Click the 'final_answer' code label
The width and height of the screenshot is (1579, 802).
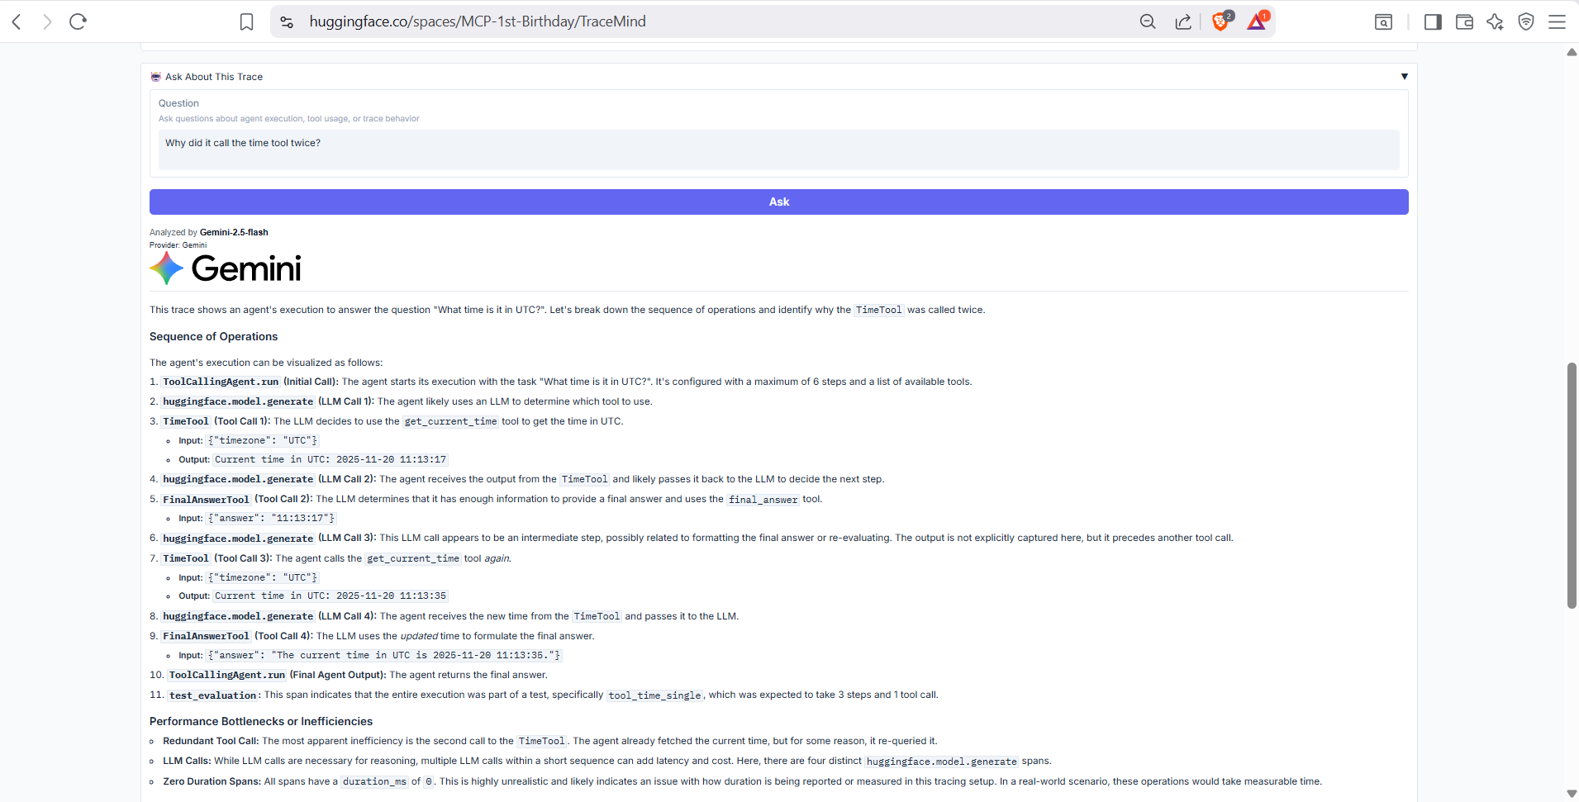click(763, 500)
